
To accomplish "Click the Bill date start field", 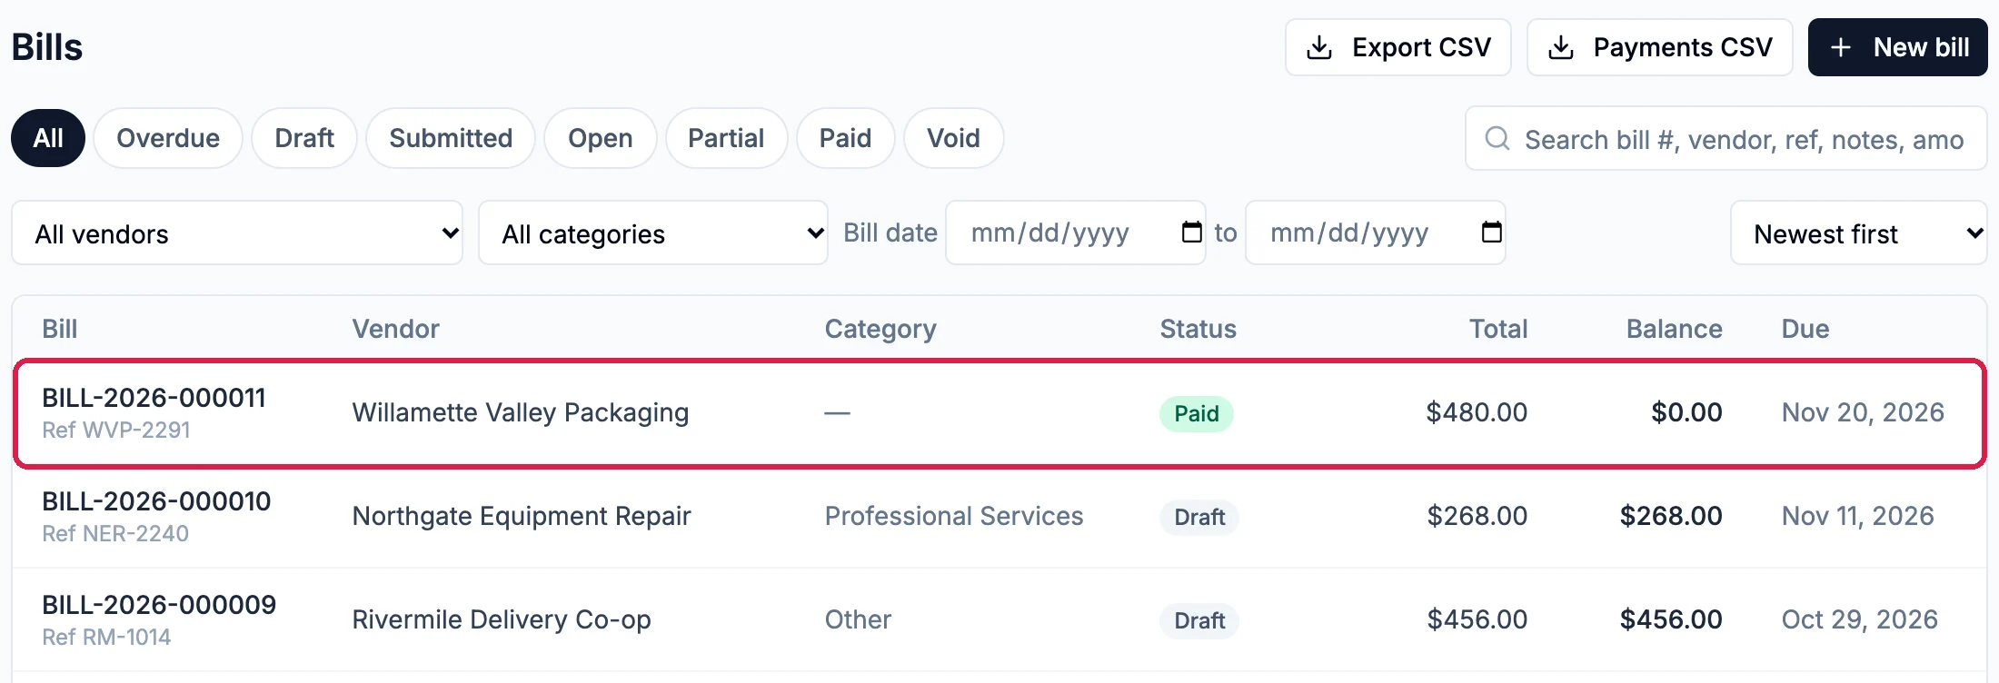I will point(1076,233).
